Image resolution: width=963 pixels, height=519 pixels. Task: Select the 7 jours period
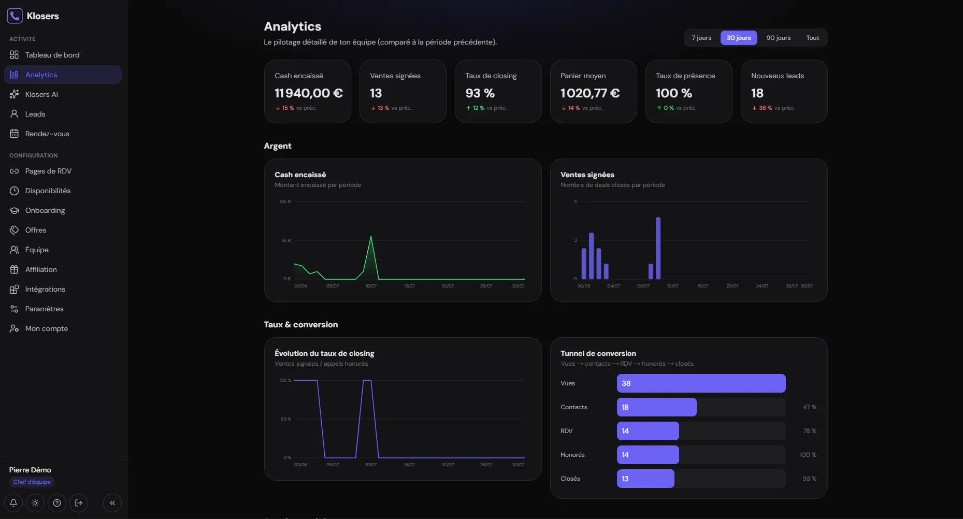point(701,38)
